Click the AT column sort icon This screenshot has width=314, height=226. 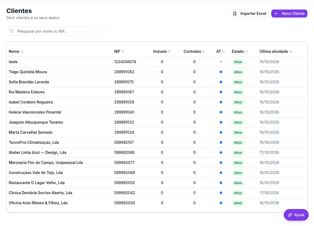click(x=224, y=51)
